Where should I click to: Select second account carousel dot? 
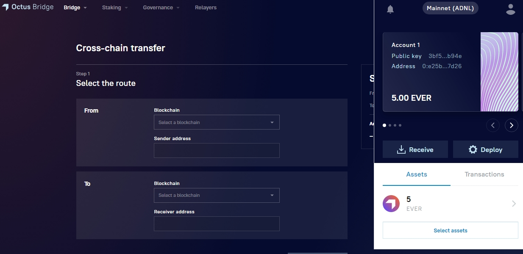tap(390, 125)
